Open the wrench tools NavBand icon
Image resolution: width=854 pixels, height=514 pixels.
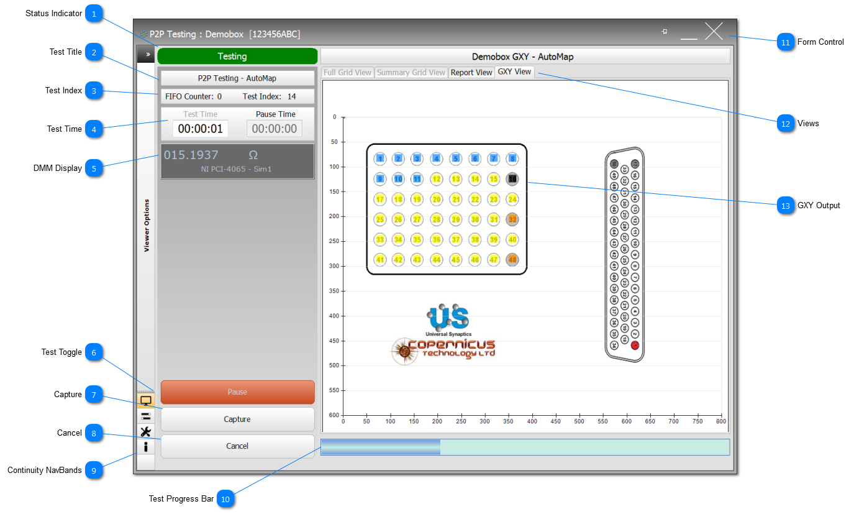146,431
